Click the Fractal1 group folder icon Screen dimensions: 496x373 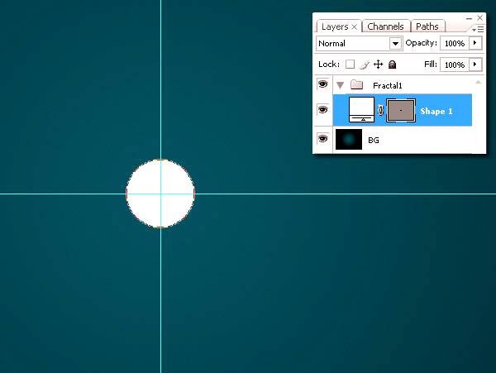[x=357, y=84]
